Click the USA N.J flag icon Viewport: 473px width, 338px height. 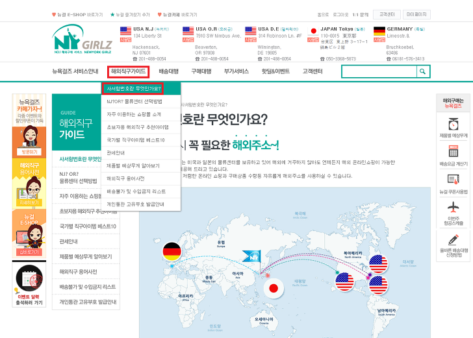tap(125, 30)
